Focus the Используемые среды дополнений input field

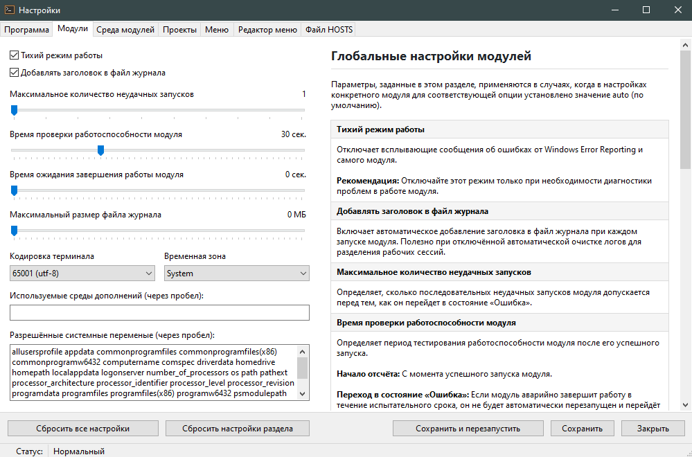(x=159, y=313)
